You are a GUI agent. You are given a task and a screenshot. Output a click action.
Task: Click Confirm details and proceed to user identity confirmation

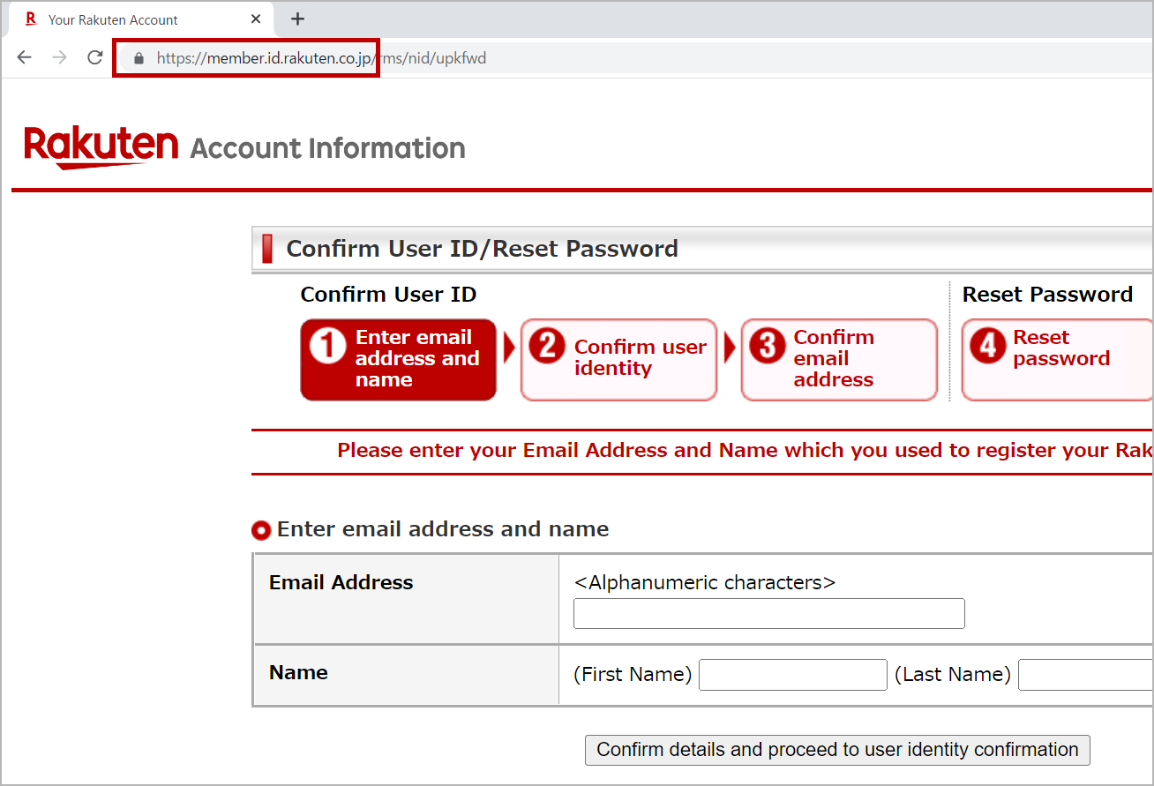[837, 750]
